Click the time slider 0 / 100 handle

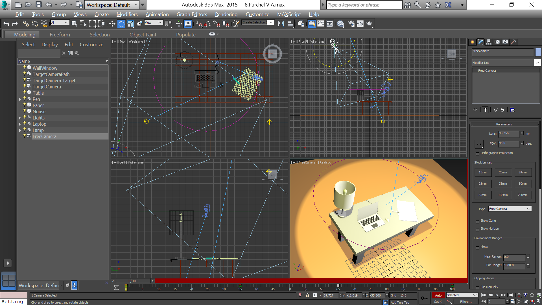(132, 281)
